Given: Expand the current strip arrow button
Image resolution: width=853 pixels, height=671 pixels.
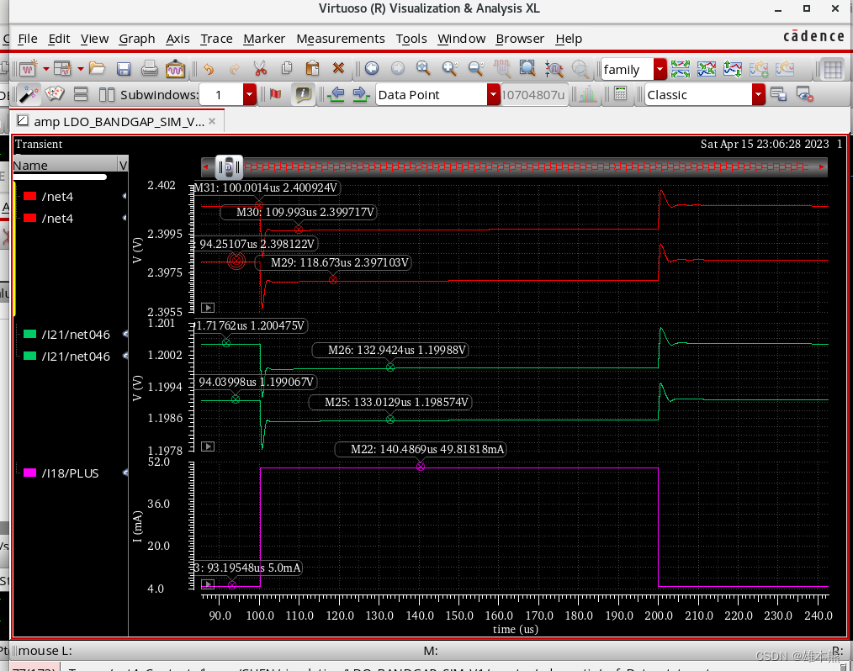Looking at the screenshot, I should (208, 584).
